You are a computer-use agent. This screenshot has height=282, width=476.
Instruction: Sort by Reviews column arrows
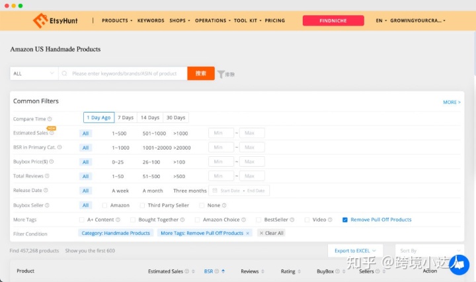pyautogui.click(x=262, y=271)
